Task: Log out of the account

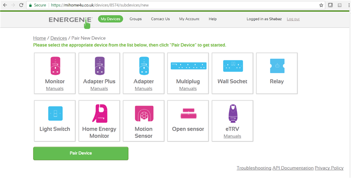Action: point(293,19)
